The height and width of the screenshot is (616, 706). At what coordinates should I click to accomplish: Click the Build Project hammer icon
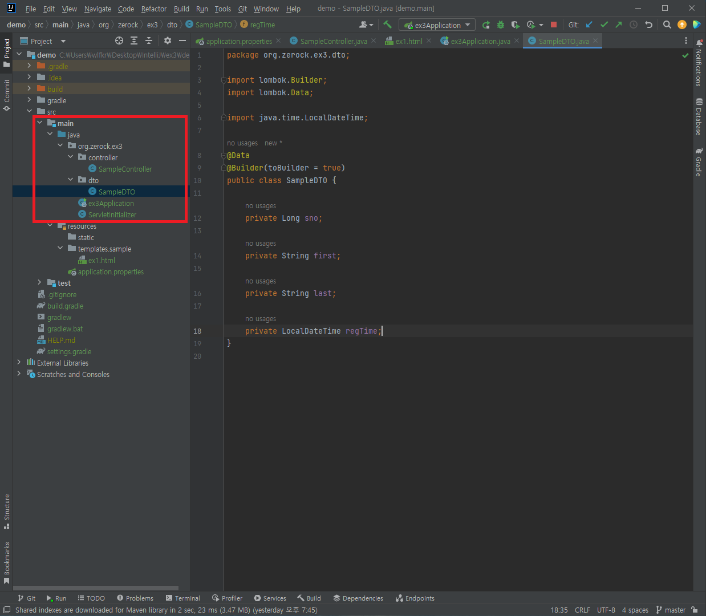[388, 25]
